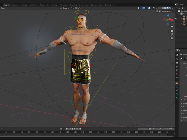Switch to the Shading workspace tab

point(55,5)
